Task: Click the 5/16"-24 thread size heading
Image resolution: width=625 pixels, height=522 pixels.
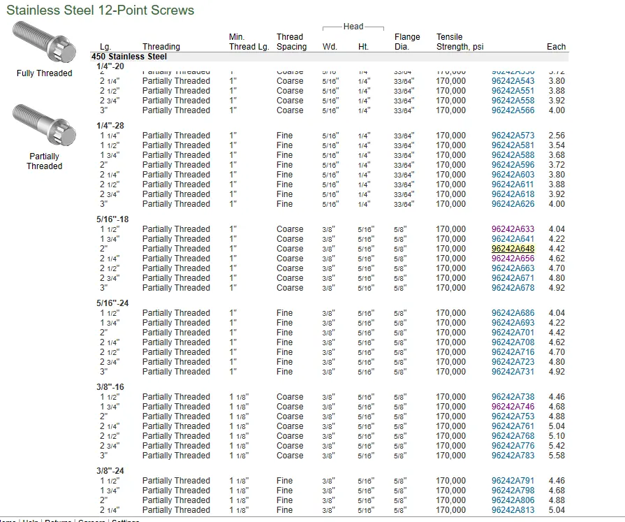Action: tap(112, 303)
